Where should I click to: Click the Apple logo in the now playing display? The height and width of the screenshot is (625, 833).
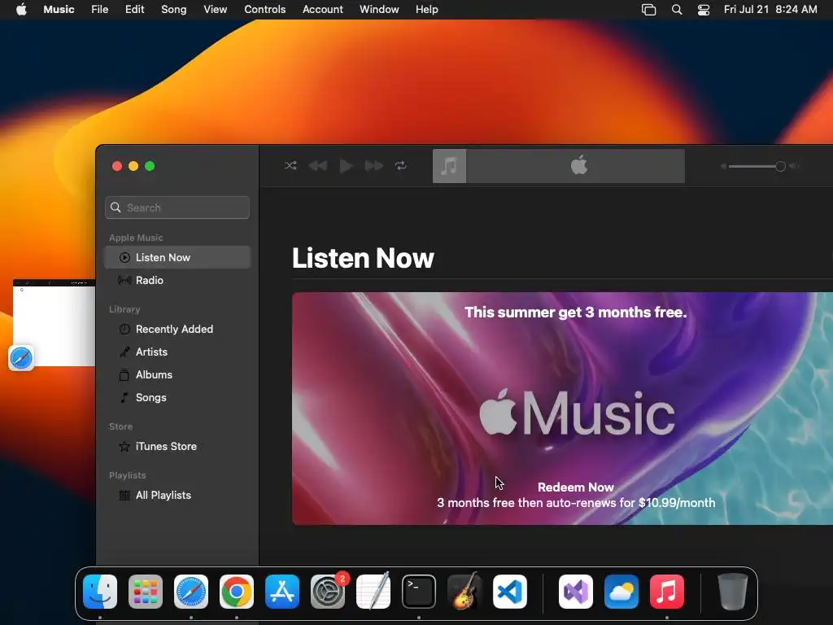579,164
